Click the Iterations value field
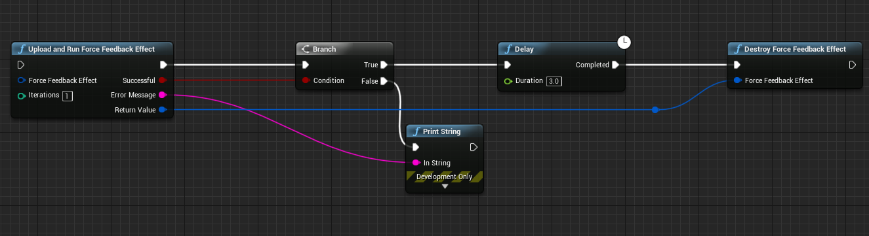Image resolution: width=869 pixels, height=236 pixels. 68,95
